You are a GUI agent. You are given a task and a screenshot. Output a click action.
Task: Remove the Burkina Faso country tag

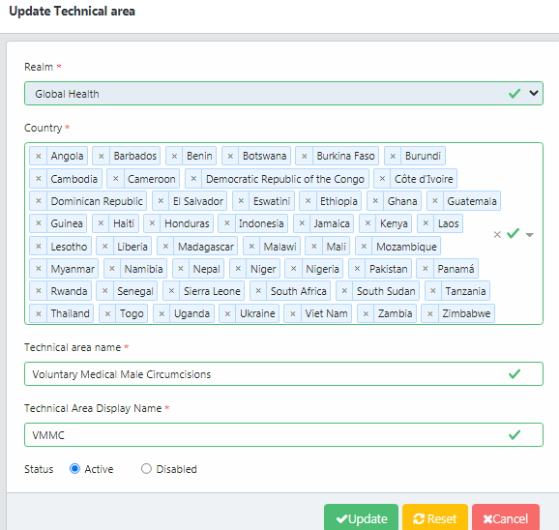coord(304,156)
